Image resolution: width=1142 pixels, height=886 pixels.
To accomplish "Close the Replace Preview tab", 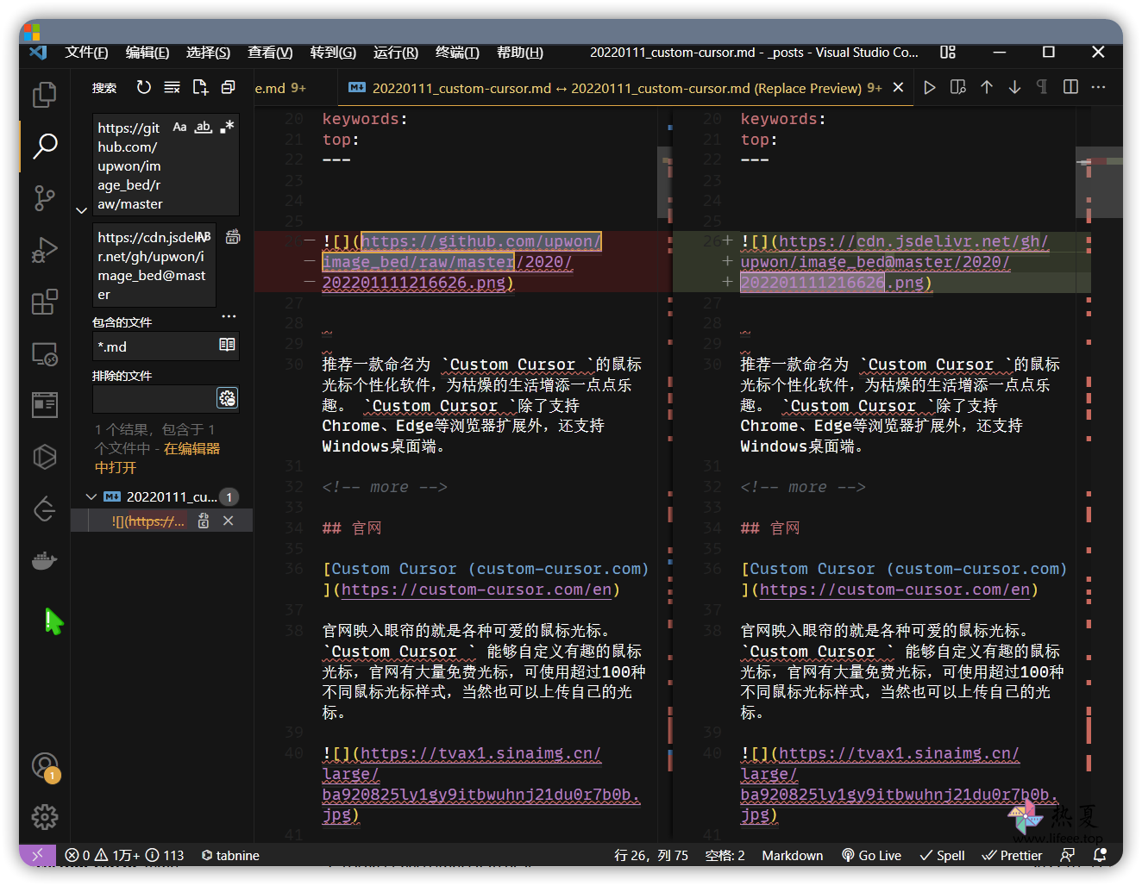I will pyautogui.click(x=898, y=87).
